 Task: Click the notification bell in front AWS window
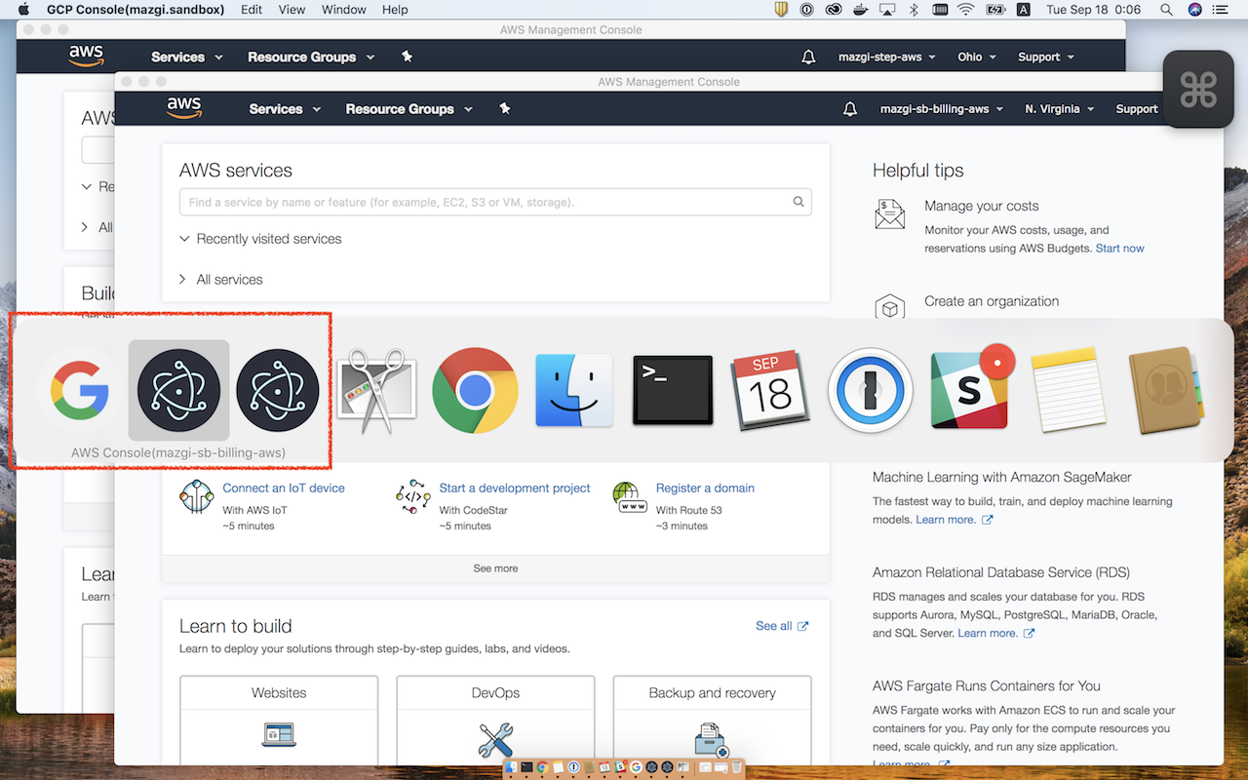pyautogui.click(x=850, y=109)
